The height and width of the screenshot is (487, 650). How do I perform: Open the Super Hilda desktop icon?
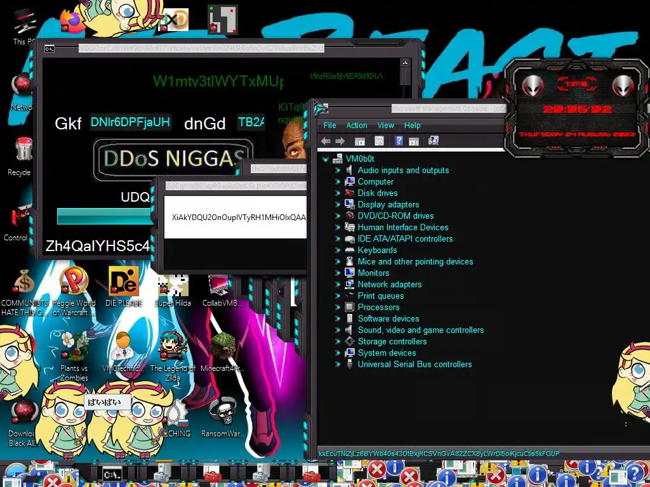coord(173,285)
